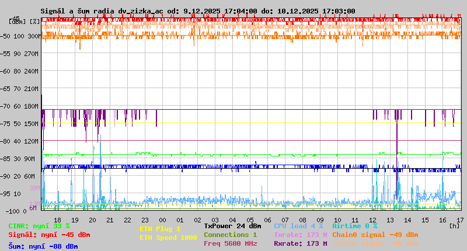The width and height of the screenshot is (467, 251).
Task: Click the '[dBm] [%]' axis unit header
Action: (24, 22)
